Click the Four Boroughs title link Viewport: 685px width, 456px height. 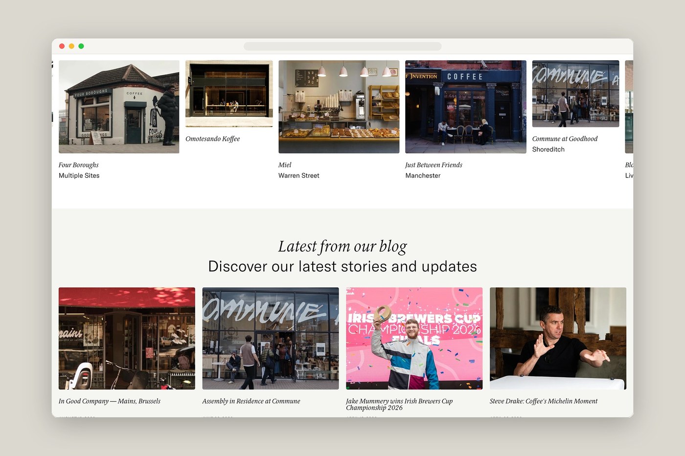[x=79, y=165]
